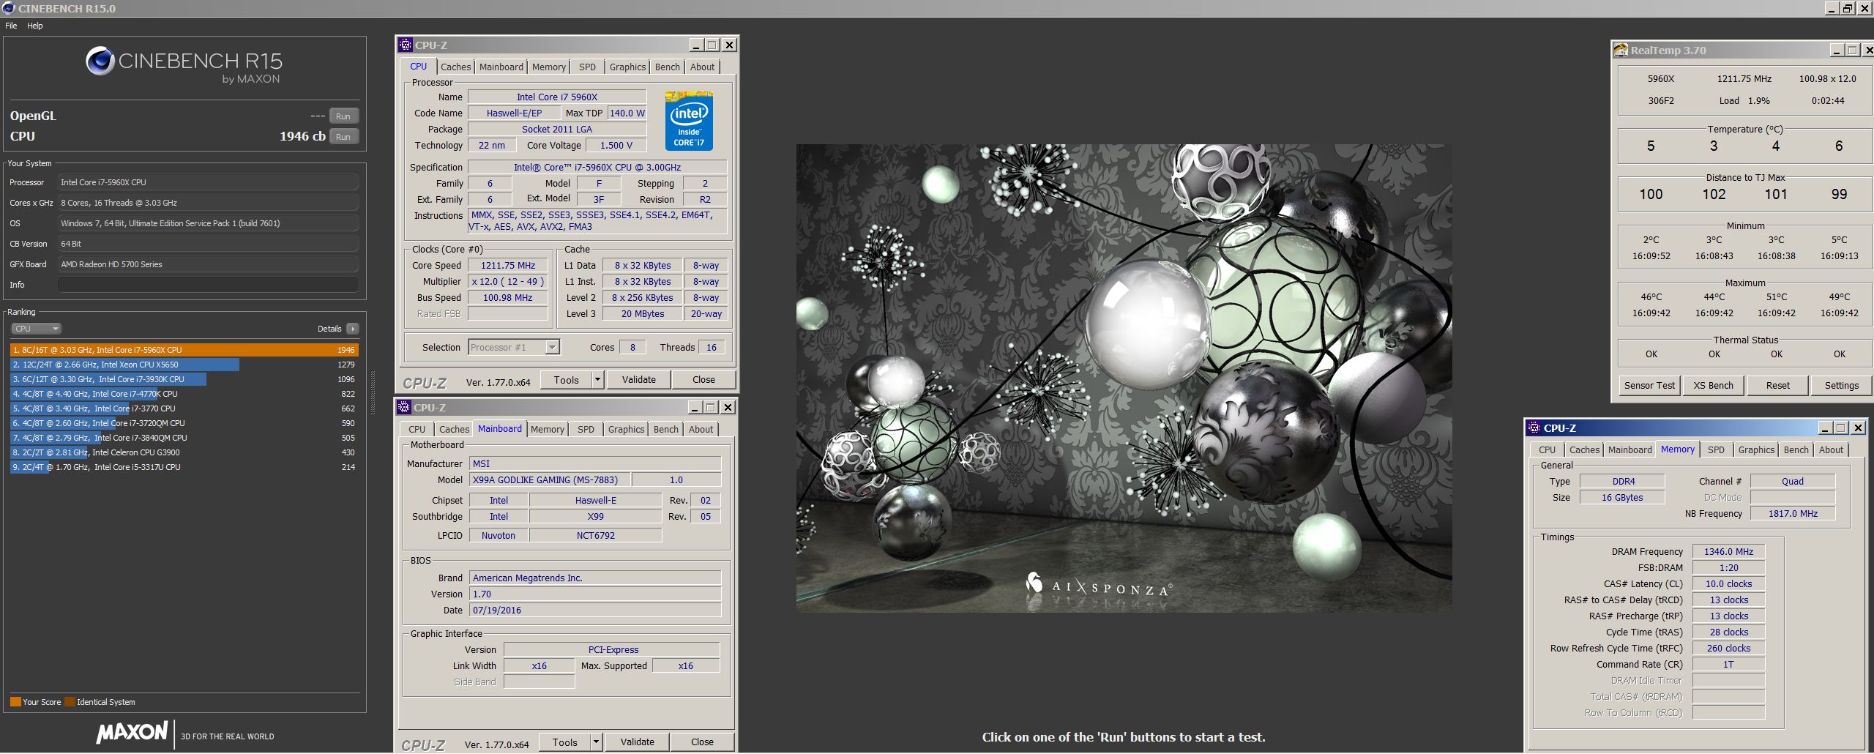Viewport: 1874px width, 754px height.
Task: Open the File menu
Action: [11, 26]
